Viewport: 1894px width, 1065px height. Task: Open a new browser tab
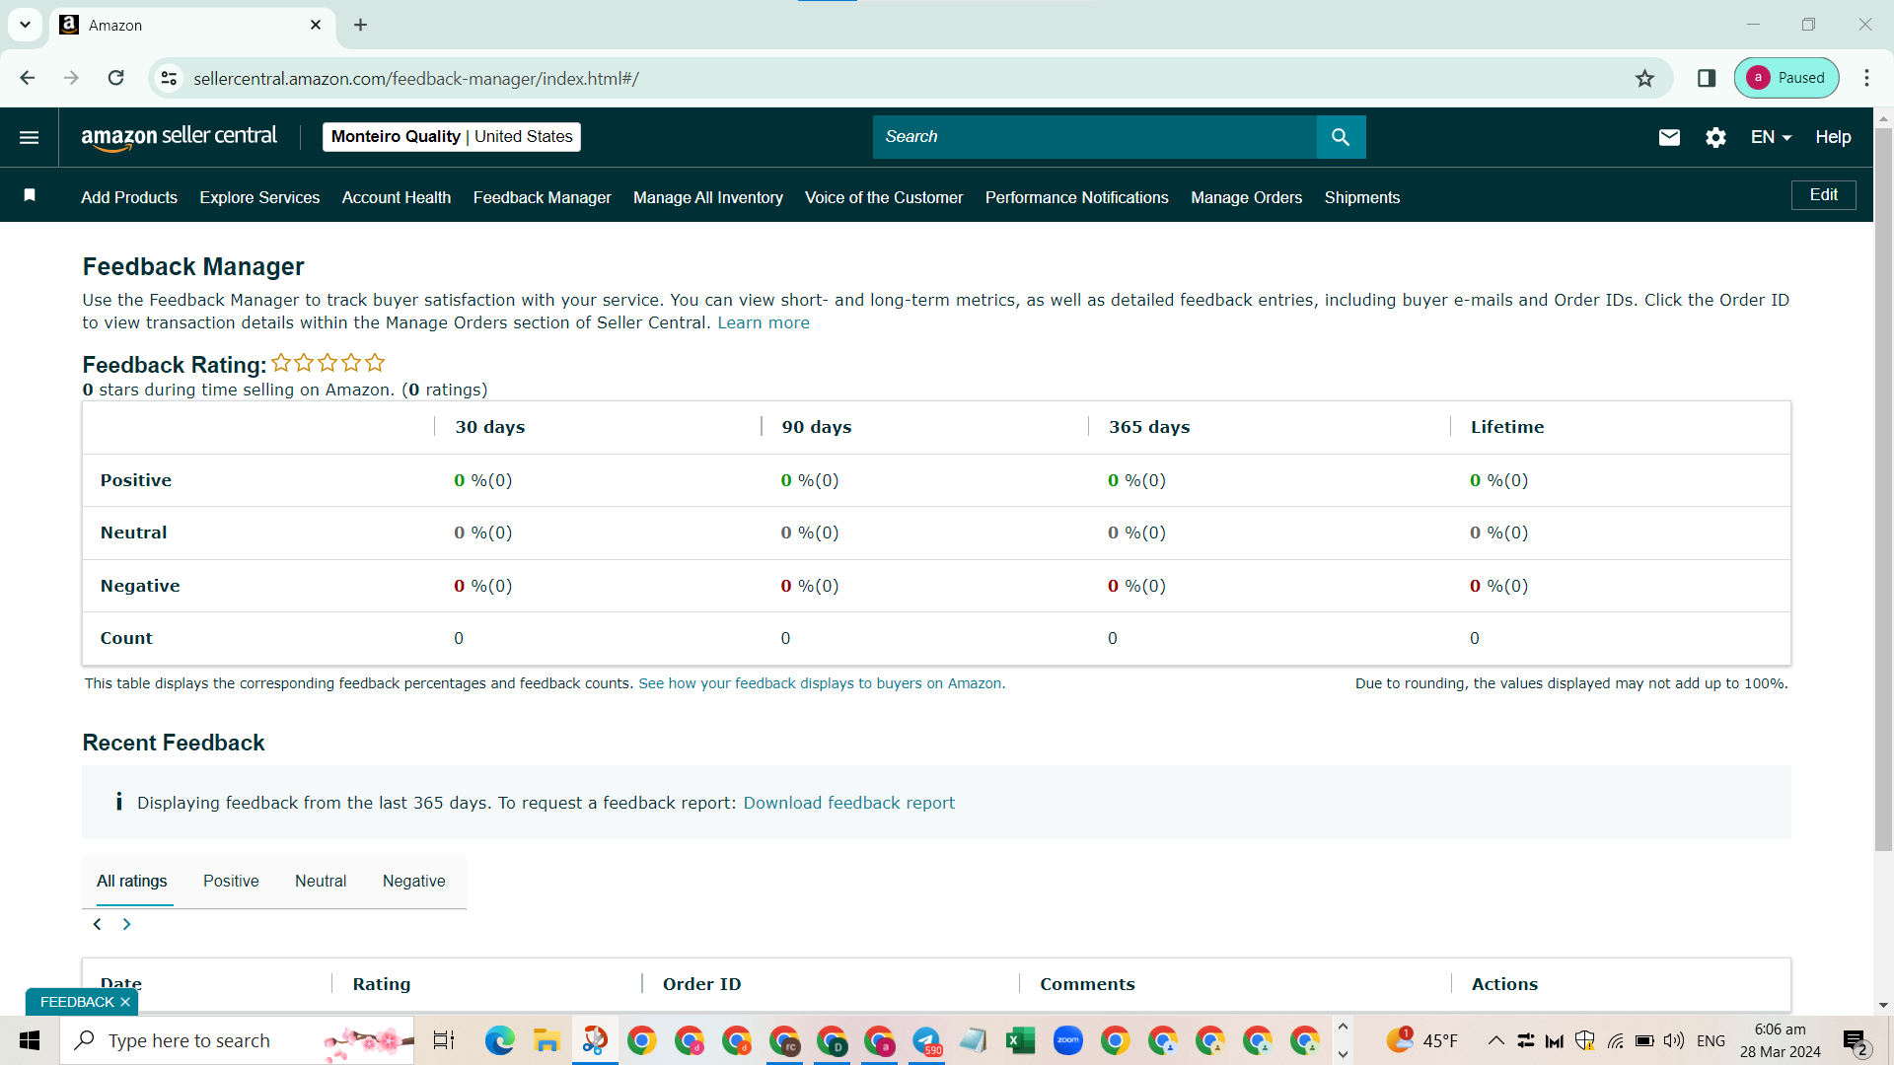click(361, 25)
